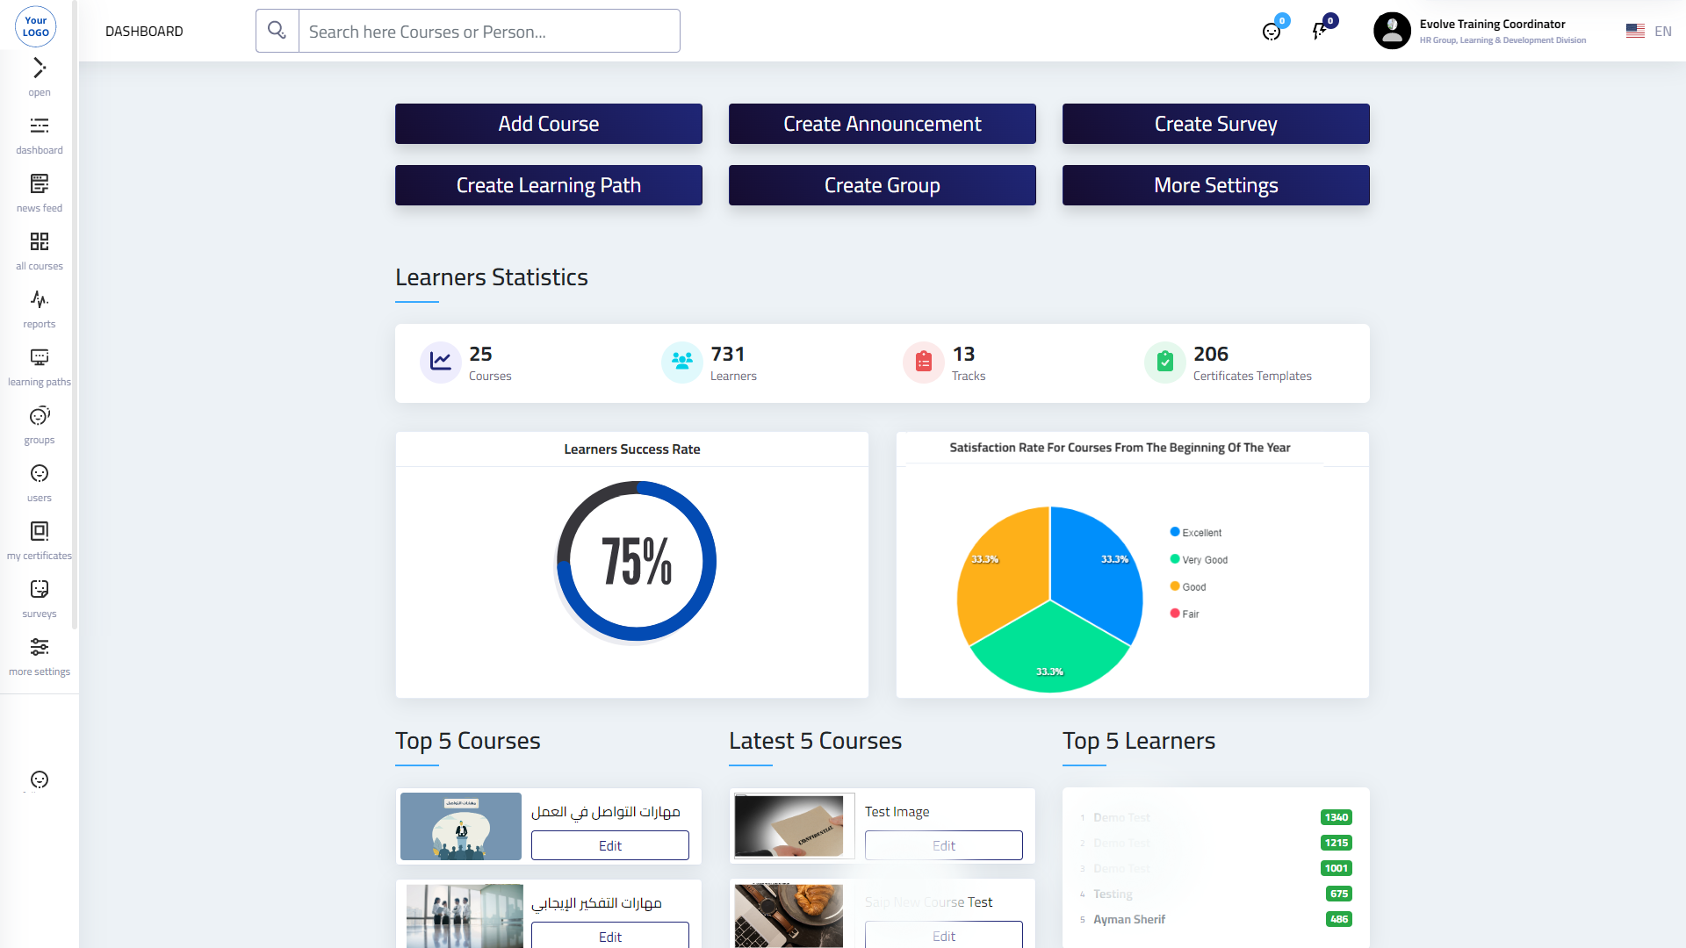Click Add Course button

click(548, 124)
